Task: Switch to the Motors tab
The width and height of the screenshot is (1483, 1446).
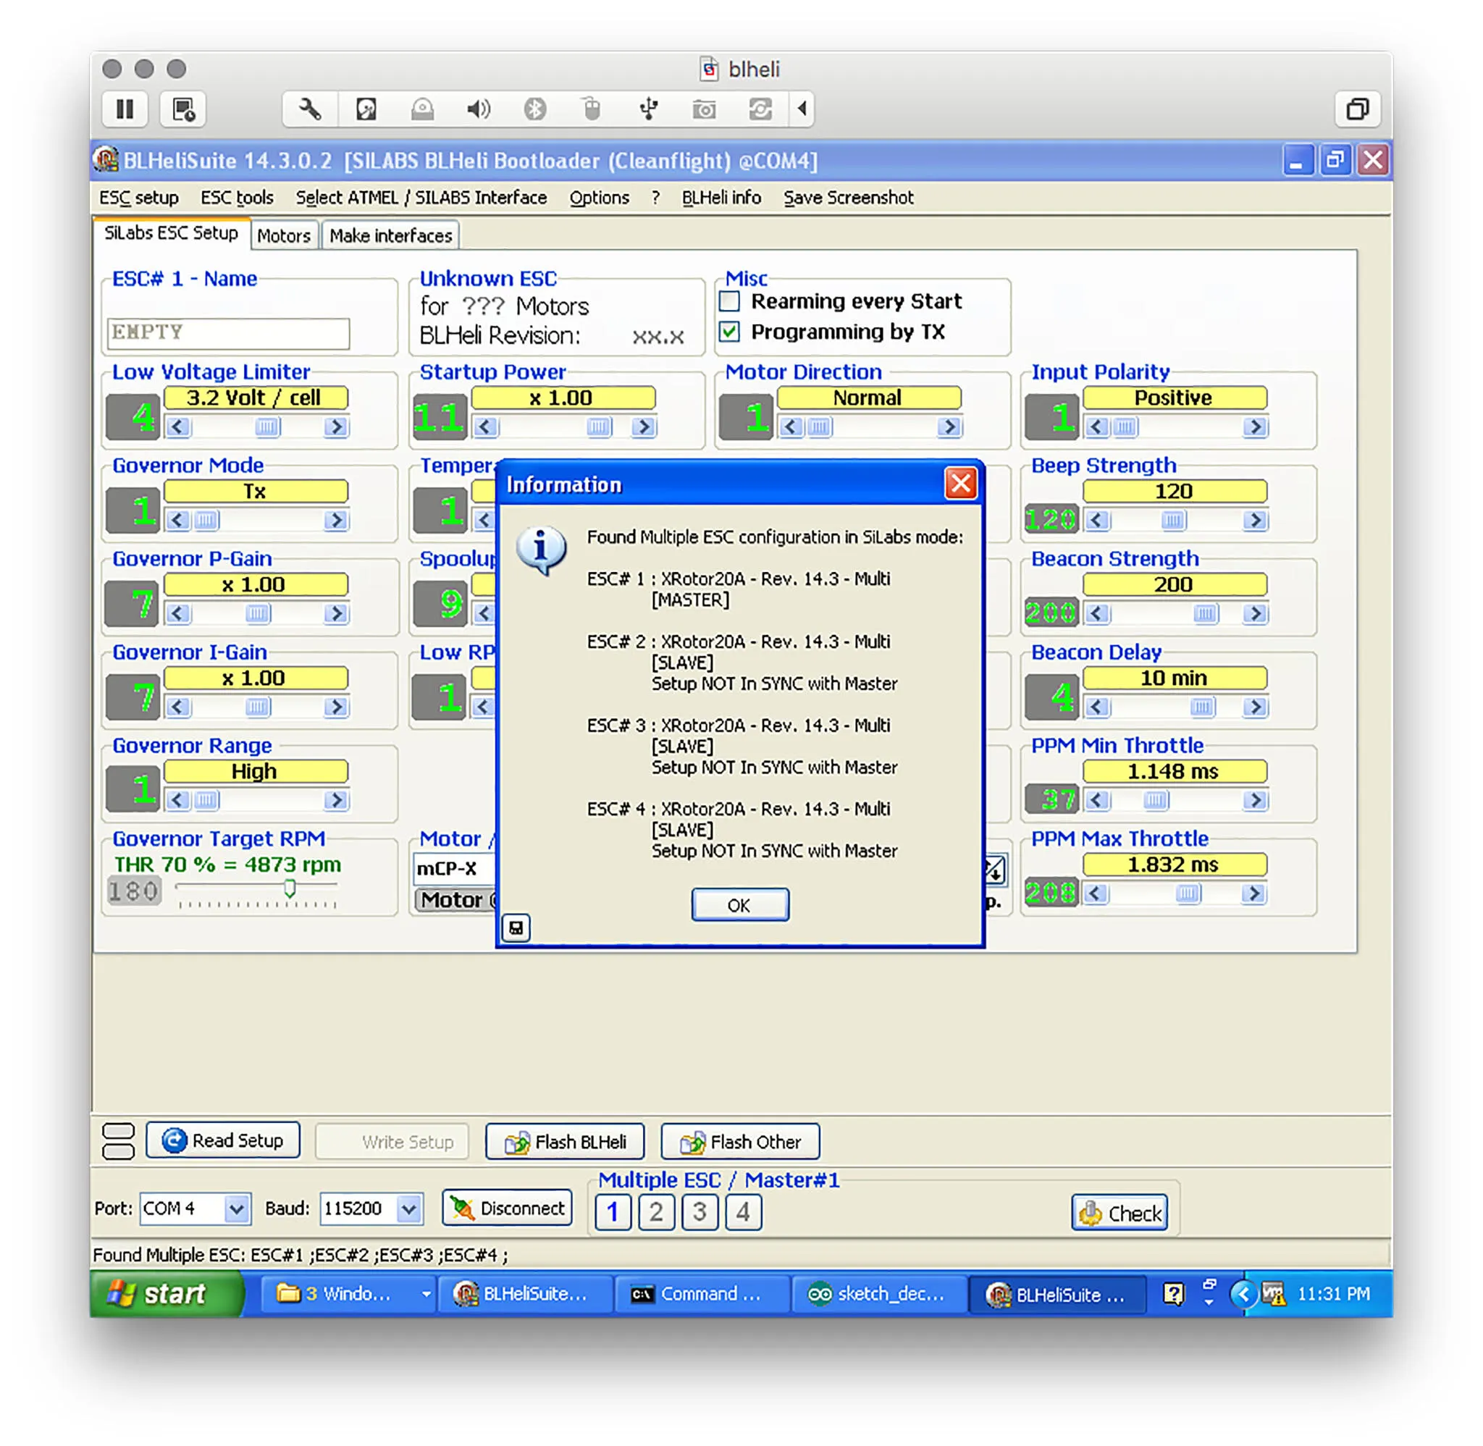Action: 283,235
